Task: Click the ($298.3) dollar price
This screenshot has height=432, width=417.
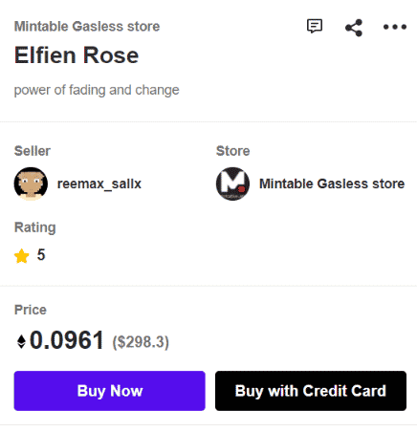Action: 141,342
